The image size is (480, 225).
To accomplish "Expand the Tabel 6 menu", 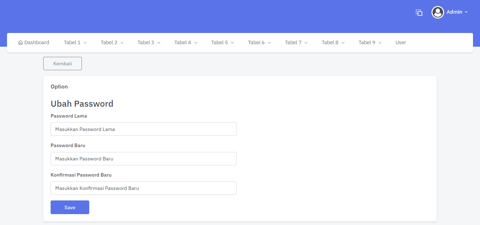I will [260, 42].
